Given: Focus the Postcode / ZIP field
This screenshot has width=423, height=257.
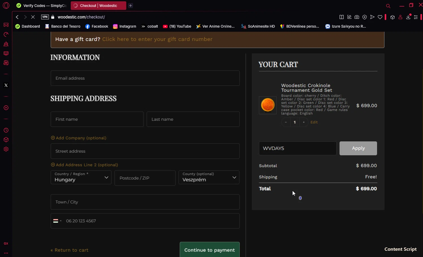Looking at the screenshot, I should [145, 178].
